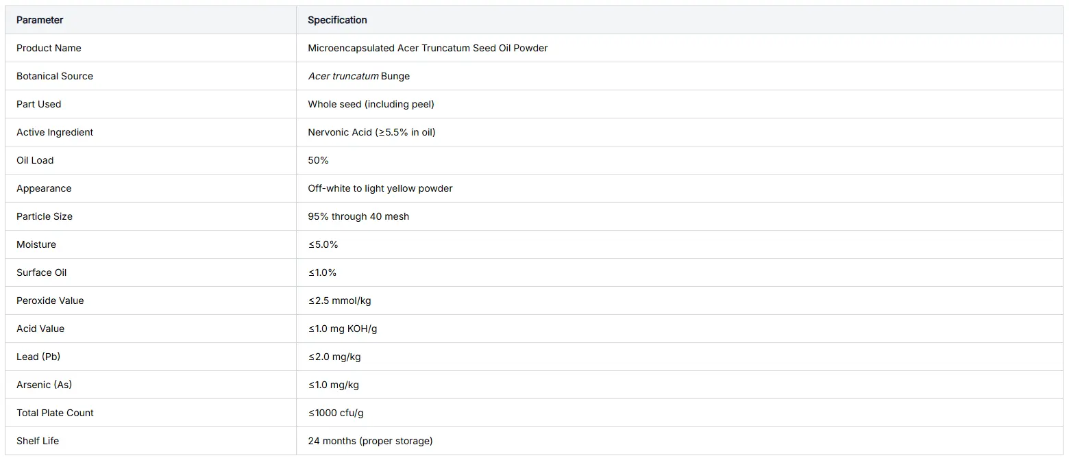Select the Active Ingredient label
Screen dimensions: 1069x460
pos(55,132)
